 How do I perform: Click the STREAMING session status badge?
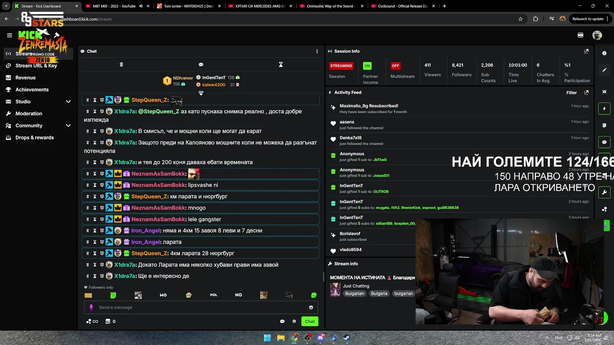[341, 66]
